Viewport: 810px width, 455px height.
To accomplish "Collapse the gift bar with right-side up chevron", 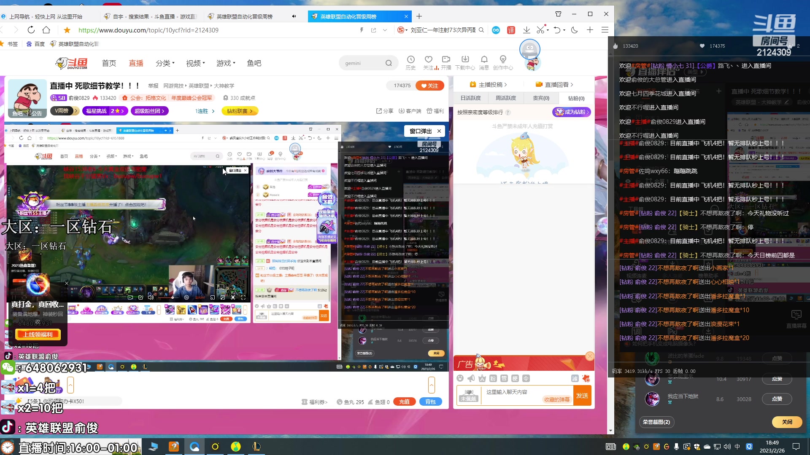I will coord(431,385).
